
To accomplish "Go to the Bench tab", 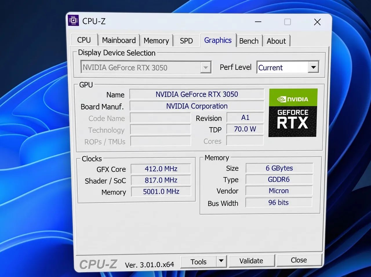I will coord(249,41).
